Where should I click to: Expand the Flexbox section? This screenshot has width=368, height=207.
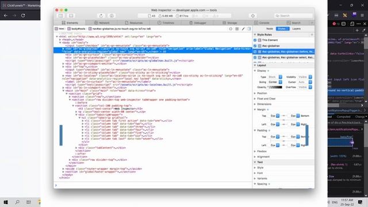coord(255,151)
